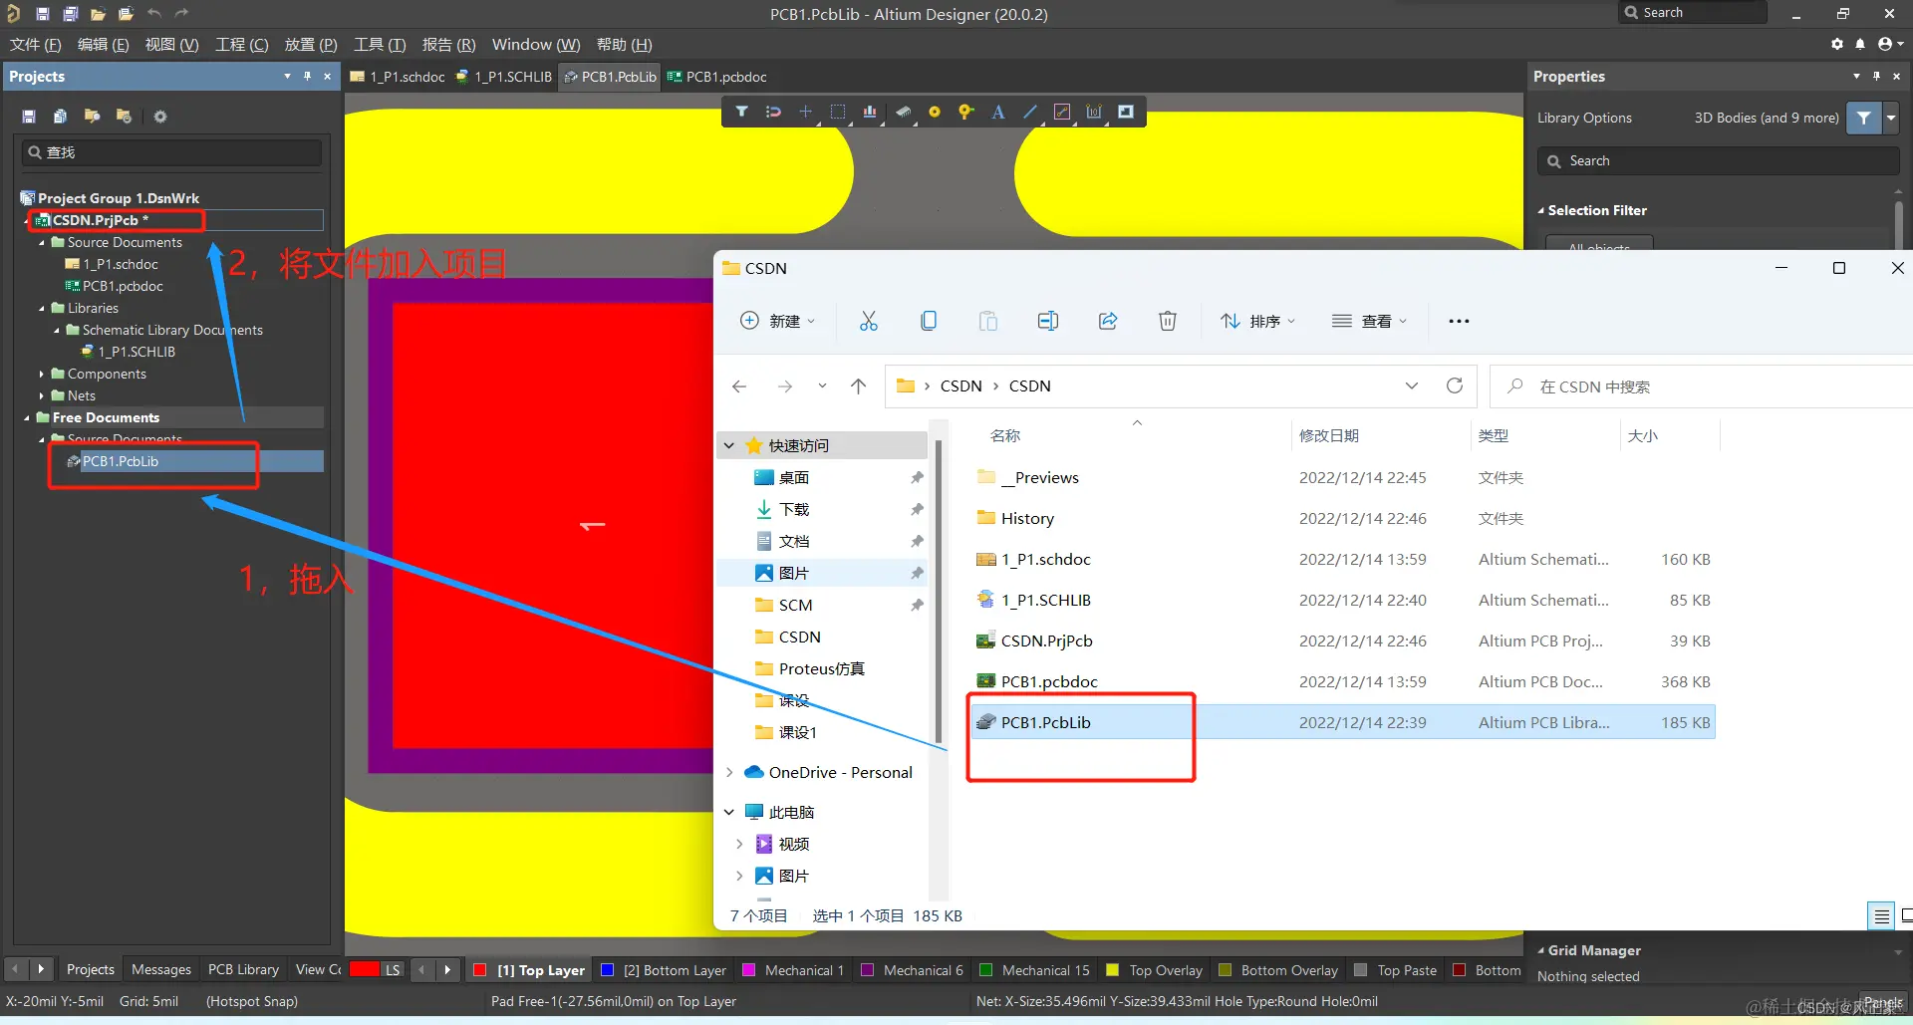The image size is (1913, 1025).
Task: Click the place track icon in the pink box
Action: pos(1062,112)
